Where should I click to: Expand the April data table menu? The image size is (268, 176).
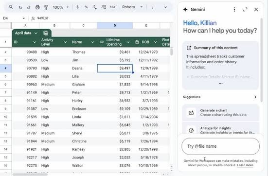tap(36, 33)
